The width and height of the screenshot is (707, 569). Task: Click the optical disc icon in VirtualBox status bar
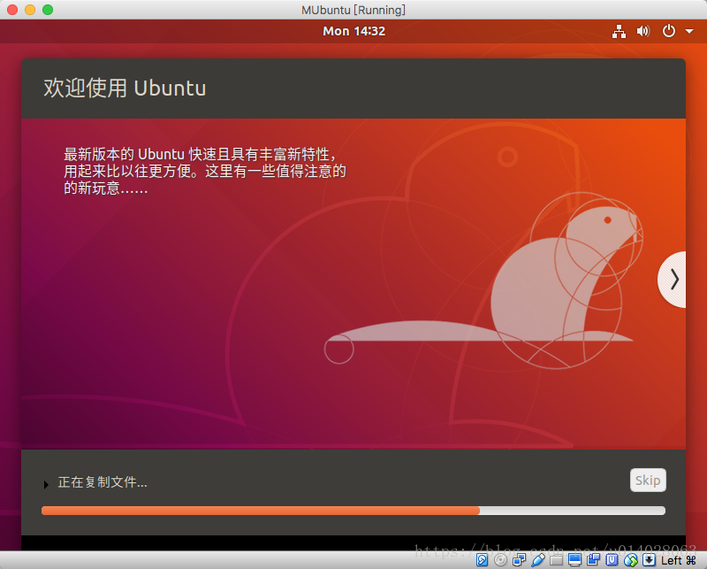(500, 560)
